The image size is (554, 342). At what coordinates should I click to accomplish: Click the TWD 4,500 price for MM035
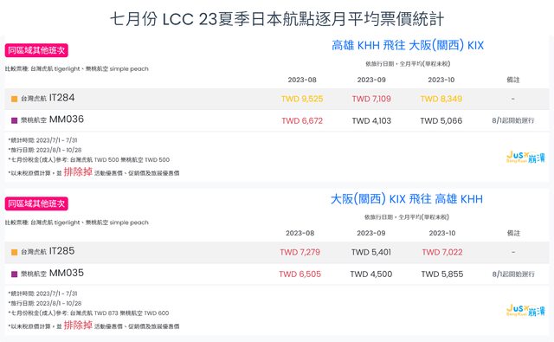[371, 274]
